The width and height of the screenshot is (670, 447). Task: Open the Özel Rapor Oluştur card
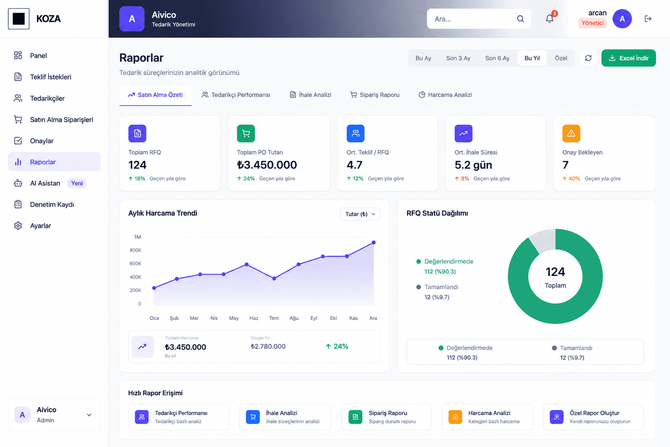[593, 417]
